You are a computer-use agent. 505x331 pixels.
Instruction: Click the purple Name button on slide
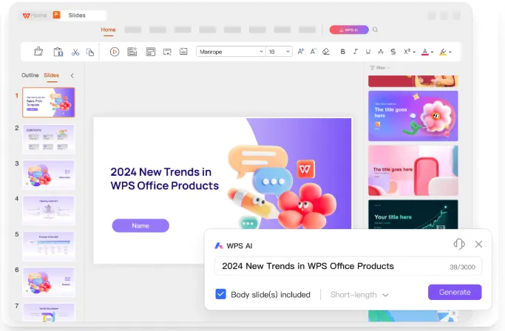click(140, 225)
